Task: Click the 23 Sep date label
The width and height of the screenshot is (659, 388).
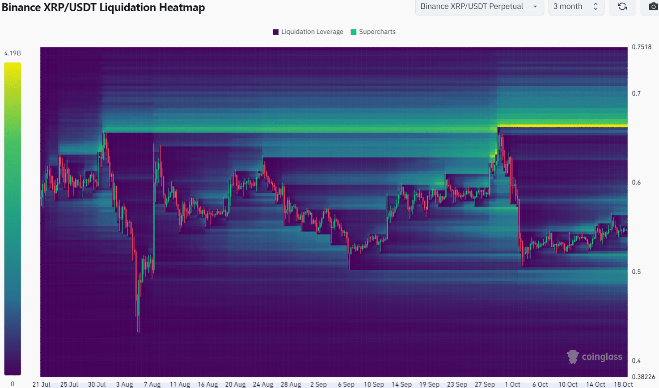Action: 457,384
